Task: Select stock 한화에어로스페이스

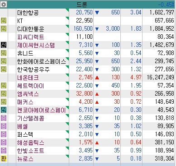Action: pyautogui.click(x=42, y=61)
